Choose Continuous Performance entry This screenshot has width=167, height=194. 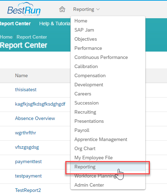[x=108, y=57]
